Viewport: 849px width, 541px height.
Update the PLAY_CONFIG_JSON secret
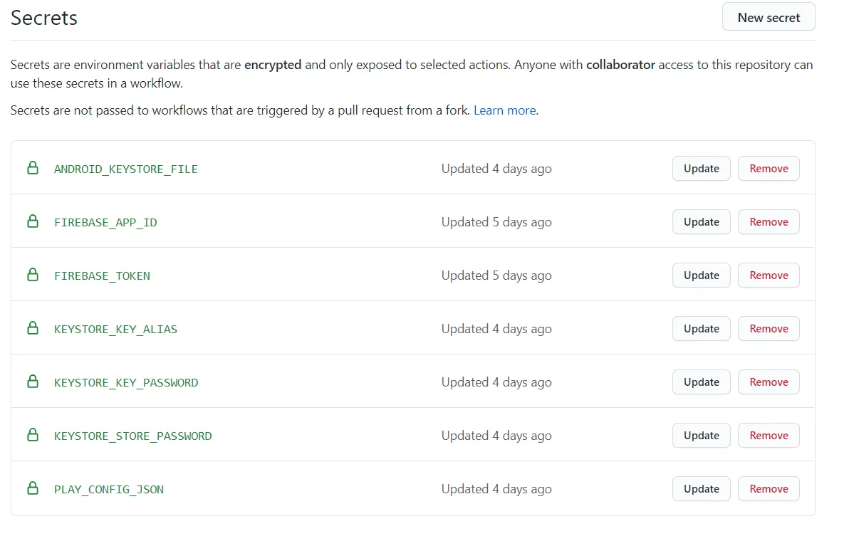(701, 489)
